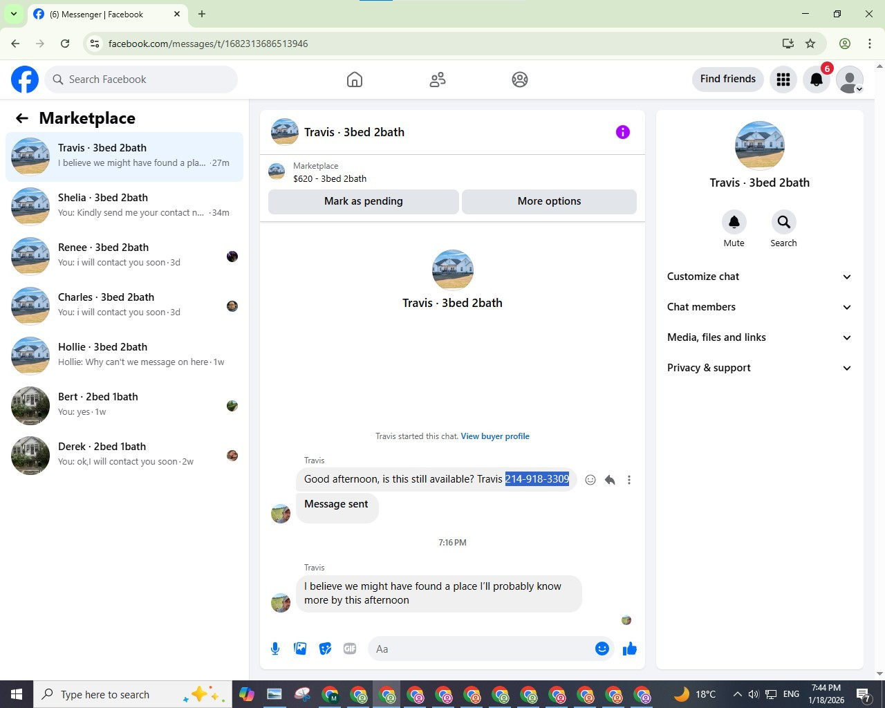885x708 pixels.
Task: Open Chrome three-dot menu
Action: point(870,44)
